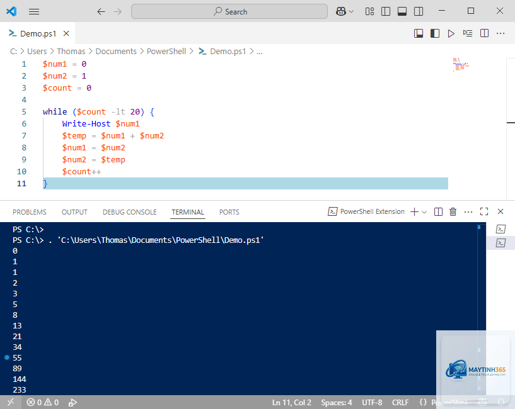Click the output value 144

(x=20, y=379)
